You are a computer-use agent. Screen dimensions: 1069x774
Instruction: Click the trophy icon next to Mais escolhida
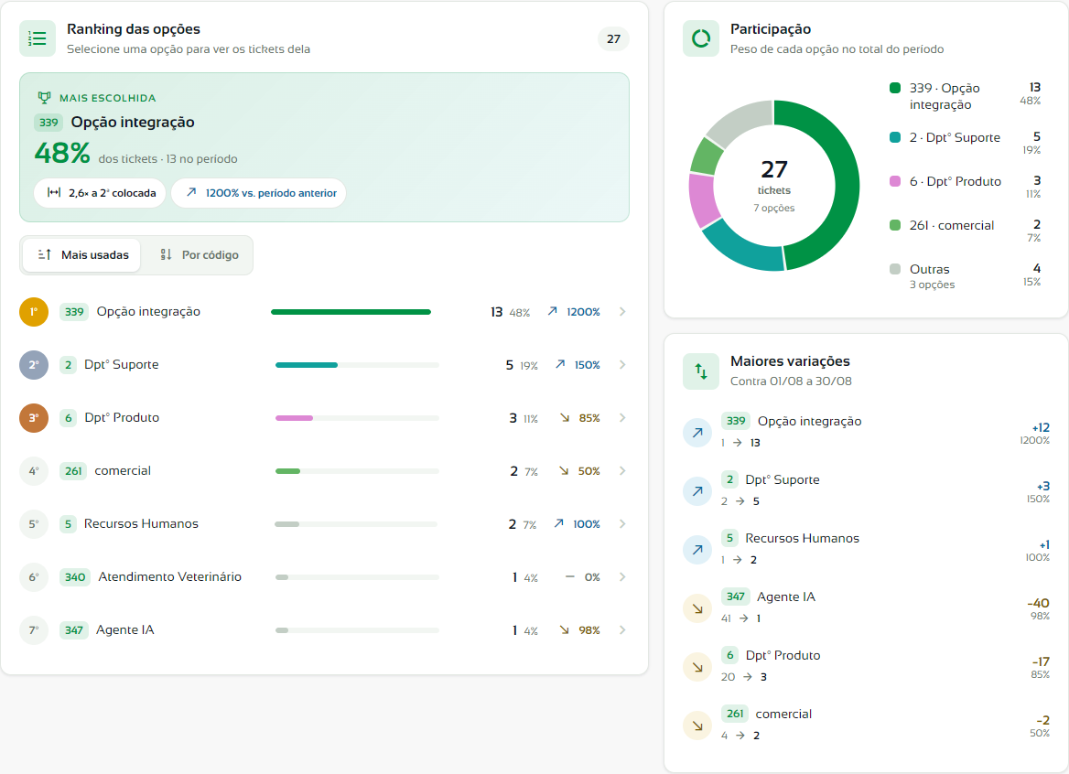click(x=44, y=98)
